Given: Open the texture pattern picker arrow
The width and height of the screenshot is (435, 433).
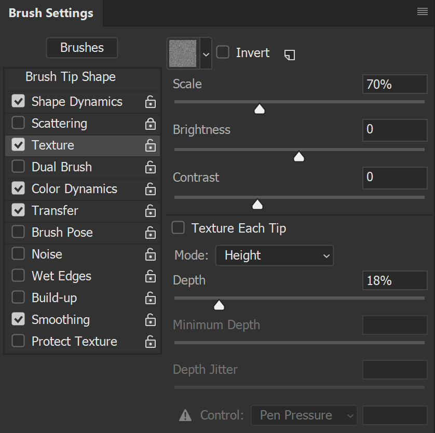Looking at the screenshot, I should pyautogui.click(x=206, y=53).
